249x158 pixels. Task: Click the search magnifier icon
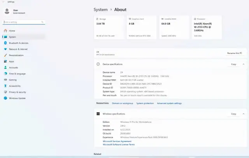(42, 22)
